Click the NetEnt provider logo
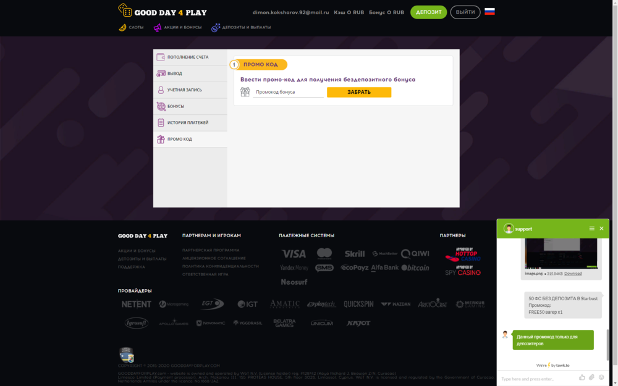The width and height of the screenshot is (618, 386). tap(137, 304)
